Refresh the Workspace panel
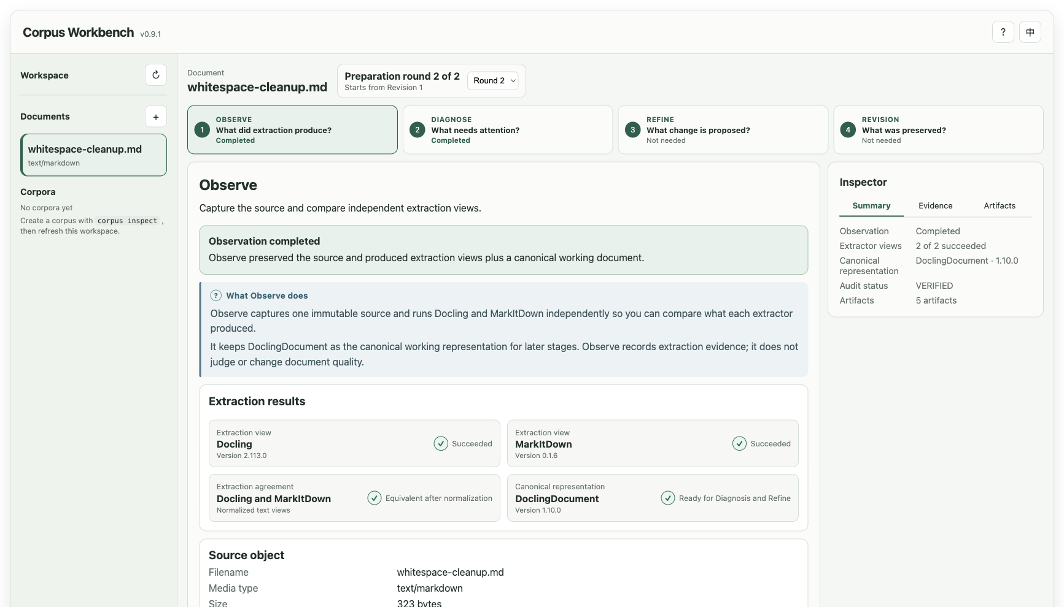Screen dimensions: 1064x607 tap(156, 75)
